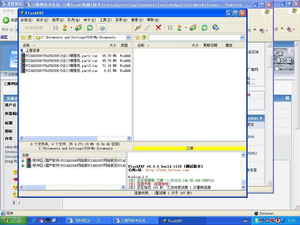Click local list scroll right arrow

click(129, 138)
